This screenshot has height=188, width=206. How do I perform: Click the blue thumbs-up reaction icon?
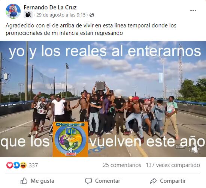tap(17, 165)
